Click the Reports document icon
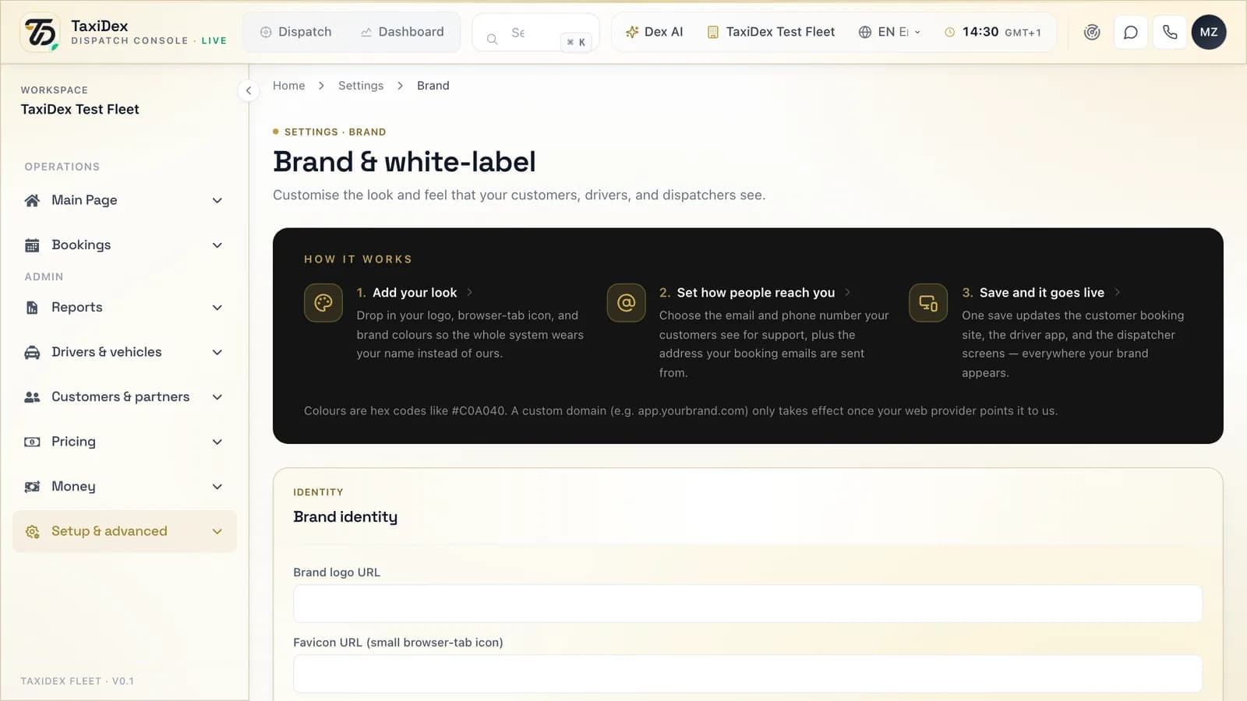This screenshot has width=1247, height=701. 32,308
